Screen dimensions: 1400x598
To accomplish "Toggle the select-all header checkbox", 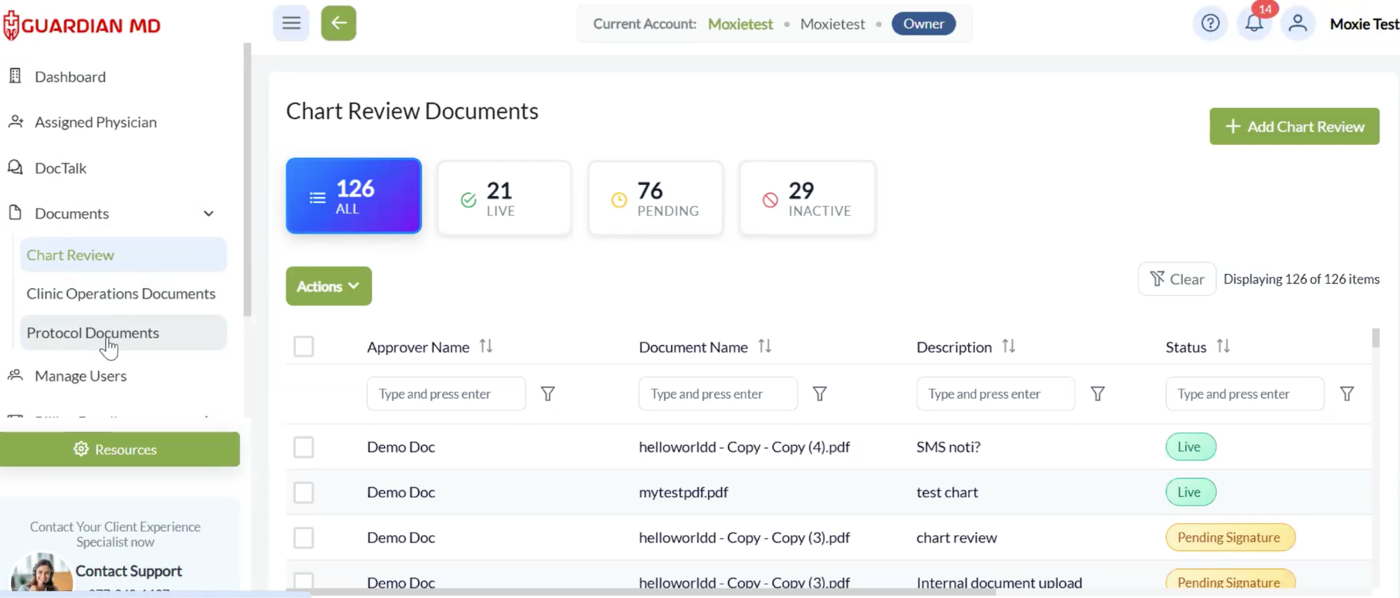I will click(x=304, y=346).
